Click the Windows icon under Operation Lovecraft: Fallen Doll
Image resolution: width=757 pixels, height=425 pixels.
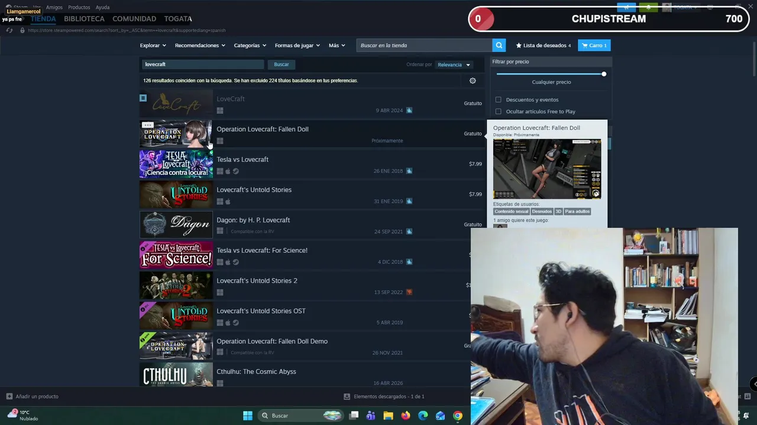220,140
